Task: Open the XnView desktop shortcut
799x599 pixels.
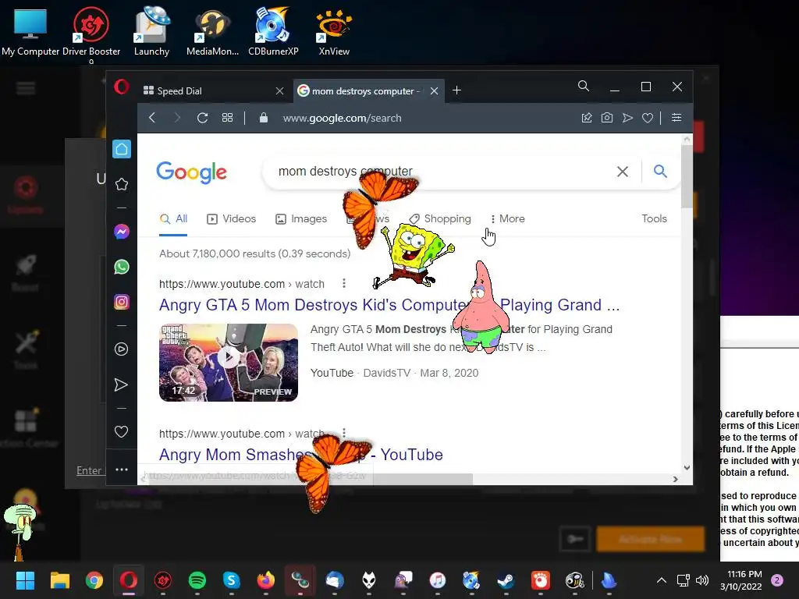Action: click(x=334, y=31)
